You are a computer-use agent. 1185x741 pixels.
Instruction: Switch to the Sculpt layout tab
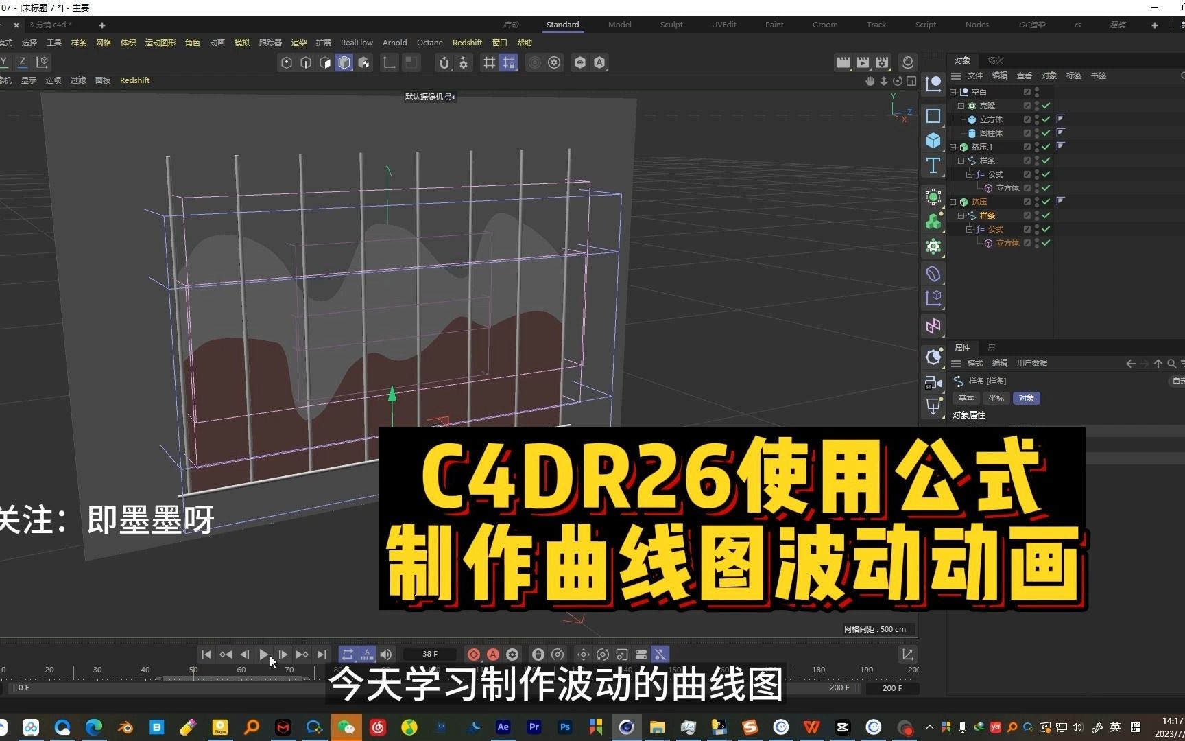click(x=671, y=25)
